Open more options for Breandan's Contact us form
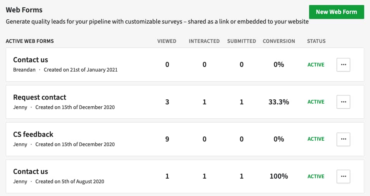The height and width of the screenshot is (196, 370). tap(343, 65)
